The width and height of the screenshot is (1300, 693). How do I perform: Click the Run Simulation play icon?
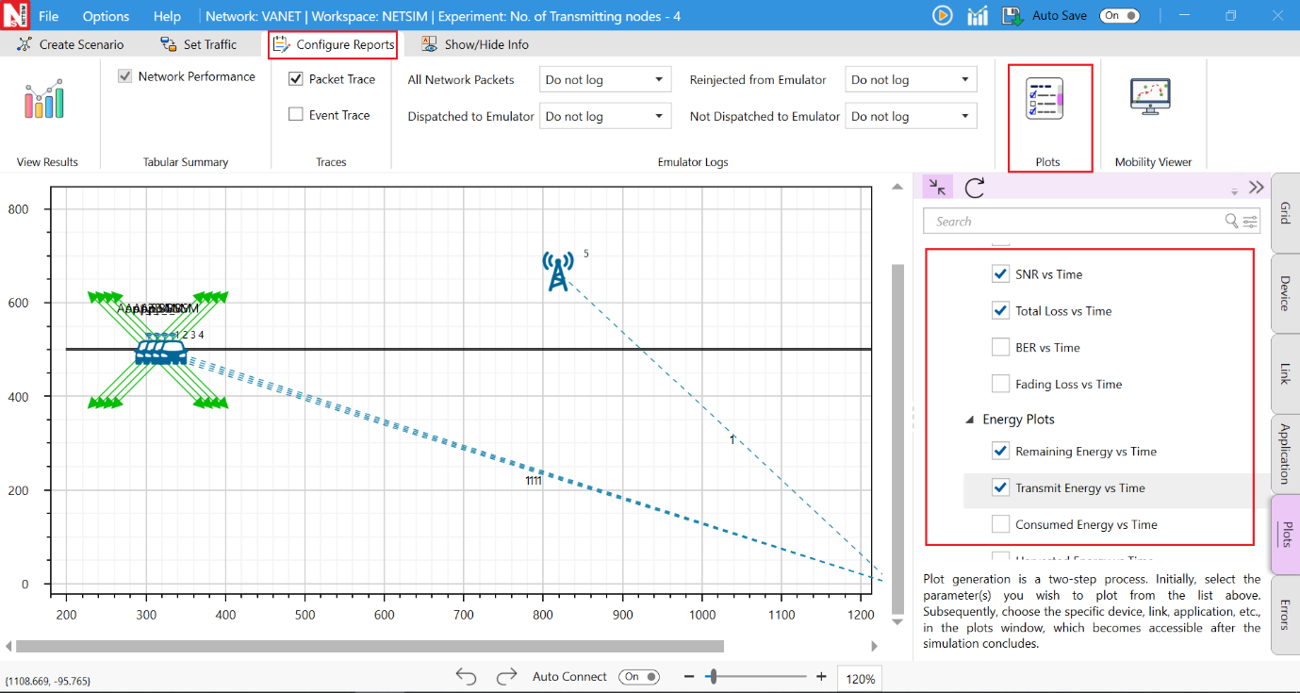tap(942, 15)
